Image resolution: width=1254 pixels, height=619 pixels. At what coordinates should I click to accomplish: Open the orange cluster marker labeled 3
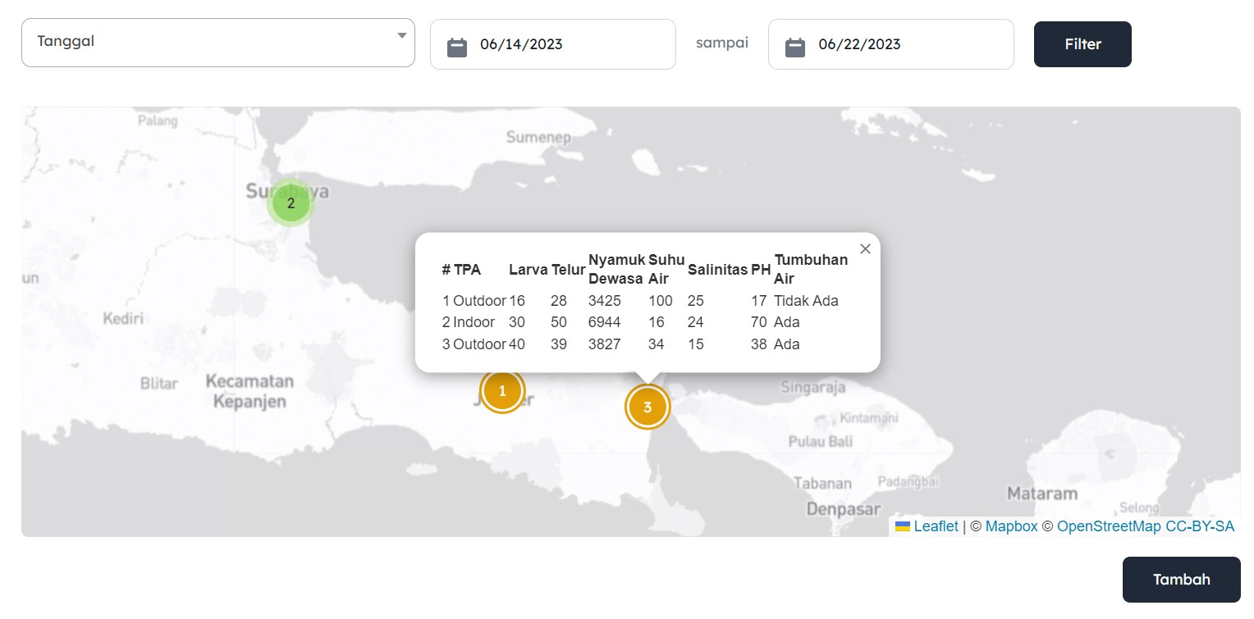click(648, 407)
